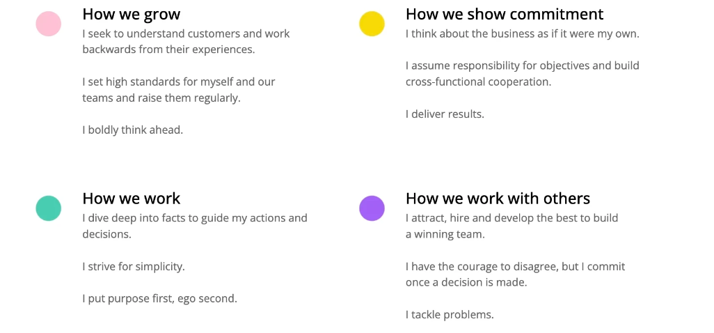714x333 pixels.
Task: Click the "I assume responsibility for objectives" paragraph
Action: [522, 74]
